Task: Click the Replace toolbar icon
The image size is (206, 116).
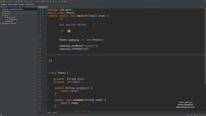Action: 27,1
